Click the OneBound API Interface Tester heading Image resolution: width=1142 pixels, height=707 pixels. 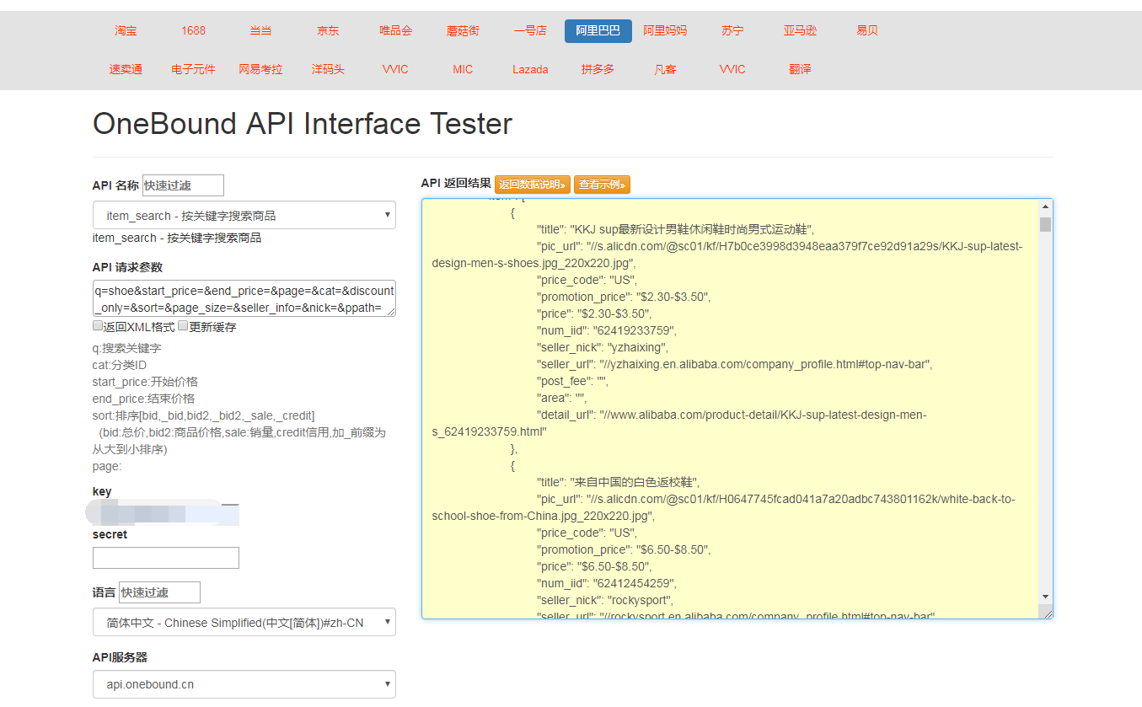click(x=303, y=124)
